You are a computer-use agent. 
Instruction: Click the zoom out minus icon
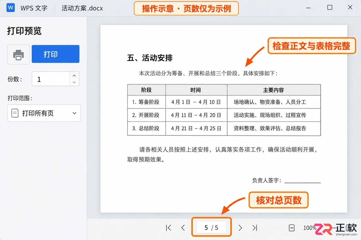click(x=292, y=228)
